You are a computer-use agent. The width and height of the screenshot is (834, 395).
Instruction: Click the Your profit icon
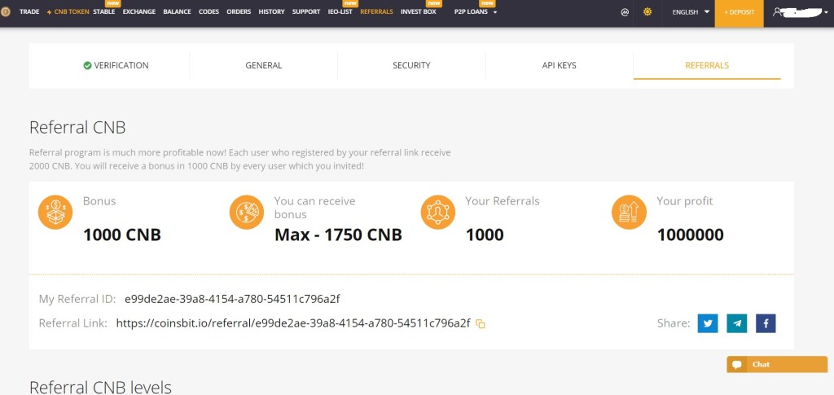(629, 213)
